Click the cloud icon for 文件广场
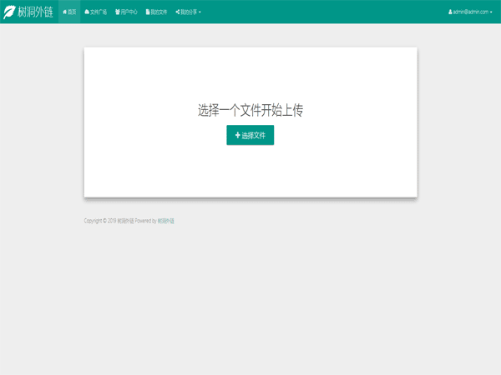The image size is (501, 375). (x=87, y=12)
